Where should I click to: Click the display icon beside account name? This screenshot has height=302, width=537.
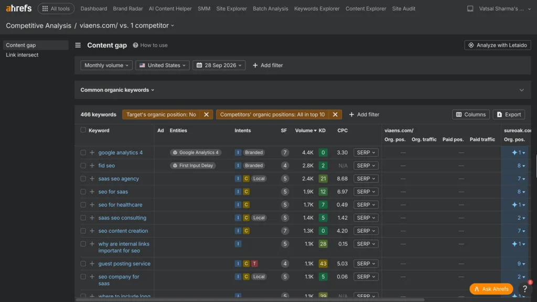pos(470,8)
